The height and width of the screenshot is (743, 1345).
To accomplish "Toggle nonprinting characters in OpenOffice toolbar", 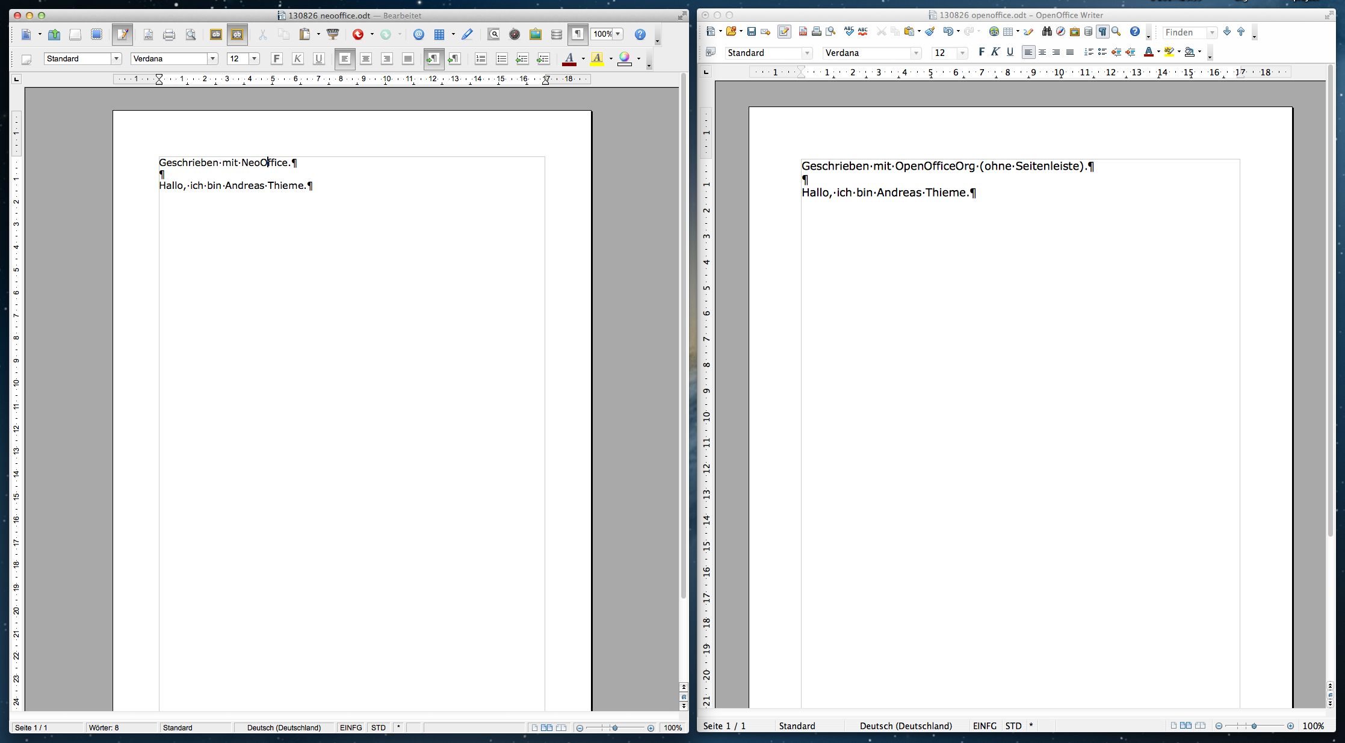I will (1102, 31).
